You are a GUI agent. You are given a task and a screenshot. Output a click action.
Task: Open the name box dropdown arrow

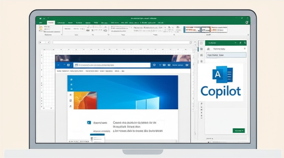48,42
